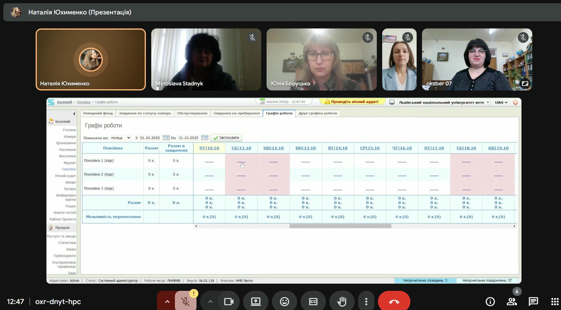Open meeting details info icon
The height and width of the screenshot is (310, 561).
tap(490, 302)
